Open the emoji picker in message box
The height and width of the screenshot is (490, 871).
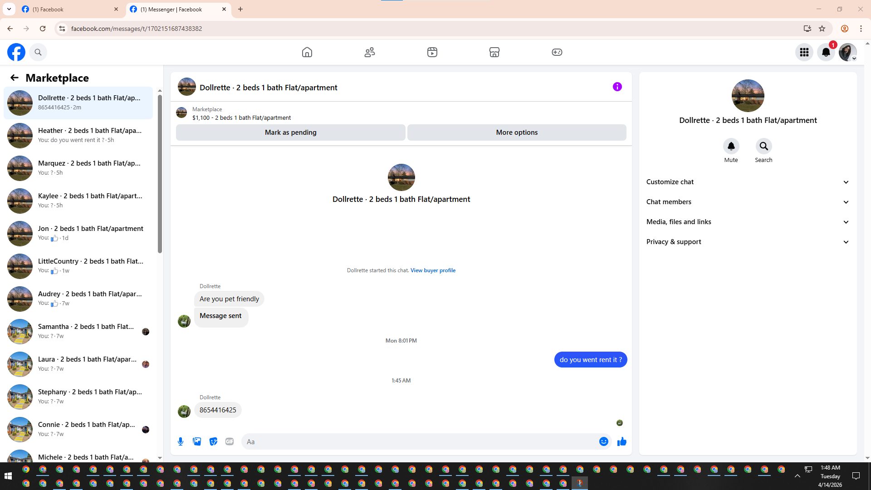point(603,441)
